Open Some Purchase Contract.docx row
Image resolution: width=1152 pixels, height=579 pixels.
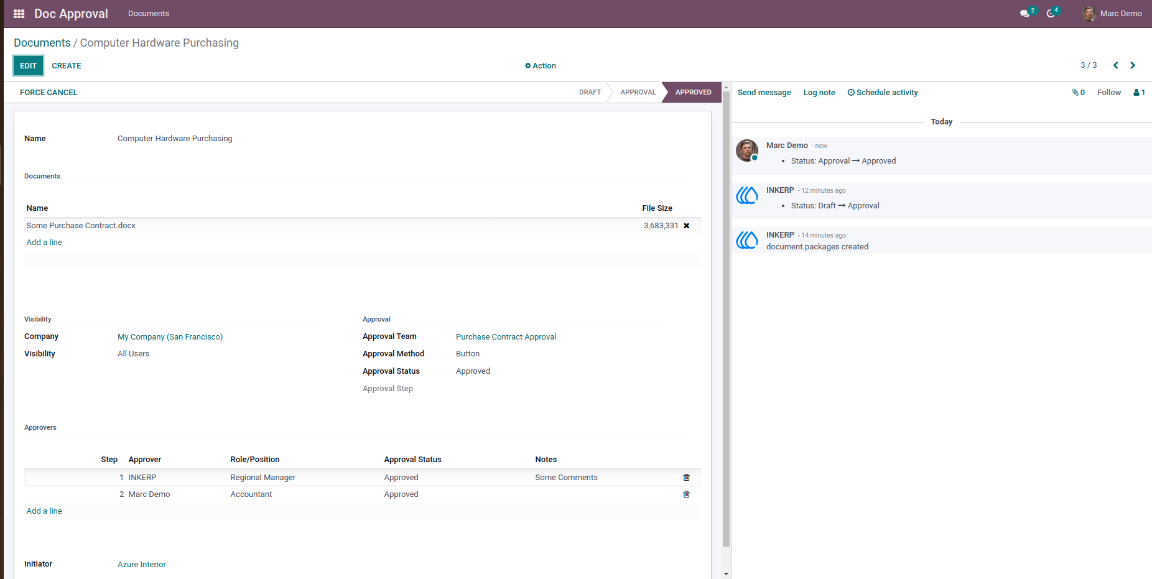pyautogui.click(x=363, y=226)
